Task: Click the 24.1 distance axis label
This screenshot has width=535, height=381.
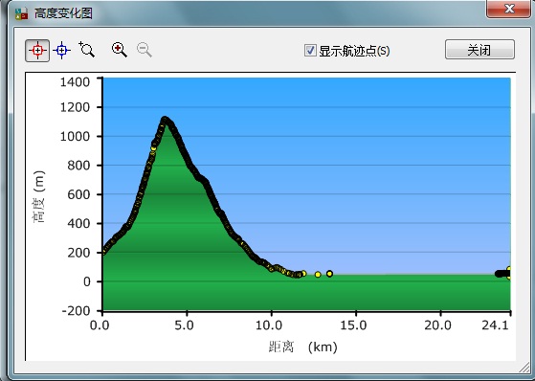Action: pyautogui.click(x=495, y=325)
